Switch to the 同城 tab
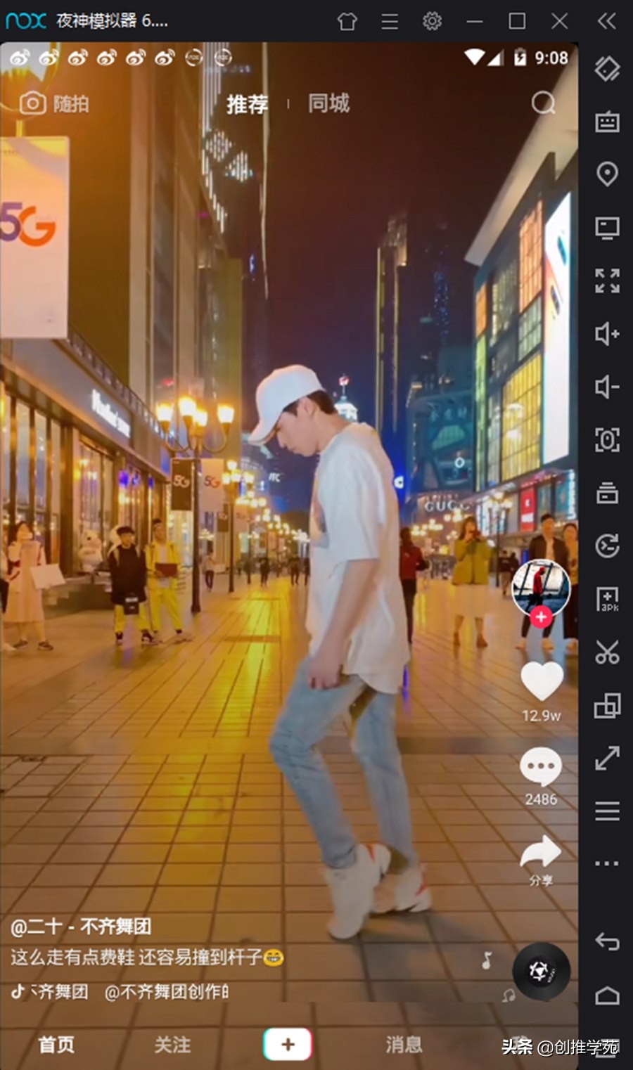The height and width of the screenshot is (1070, 633). [328, 104]
